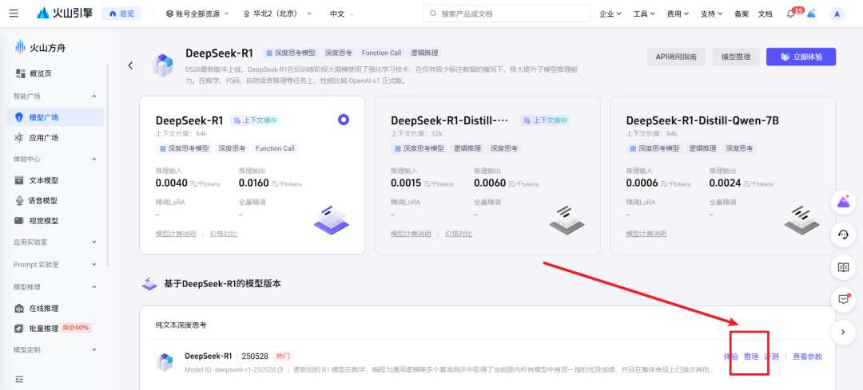
Task: Click the right arrow floating button
Action: tap(843, 331)
